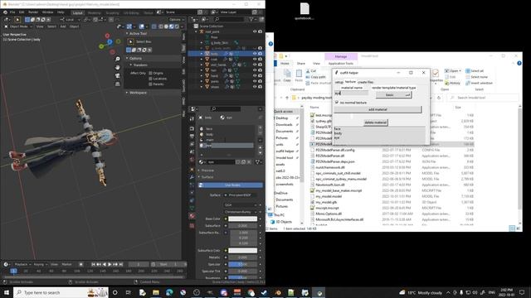
Task: Switch to 'create files' tab in outfit helper
Action: pos(365,82)
